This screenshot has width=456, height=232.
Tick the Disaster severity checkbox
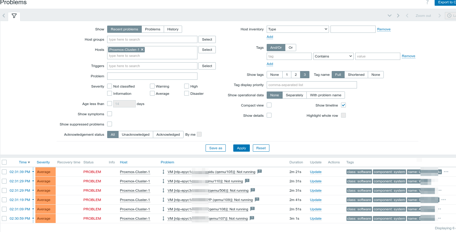pos(187,93)
